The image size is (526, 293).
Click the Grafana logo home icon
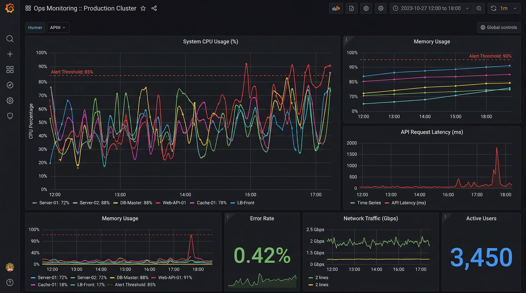10,8
